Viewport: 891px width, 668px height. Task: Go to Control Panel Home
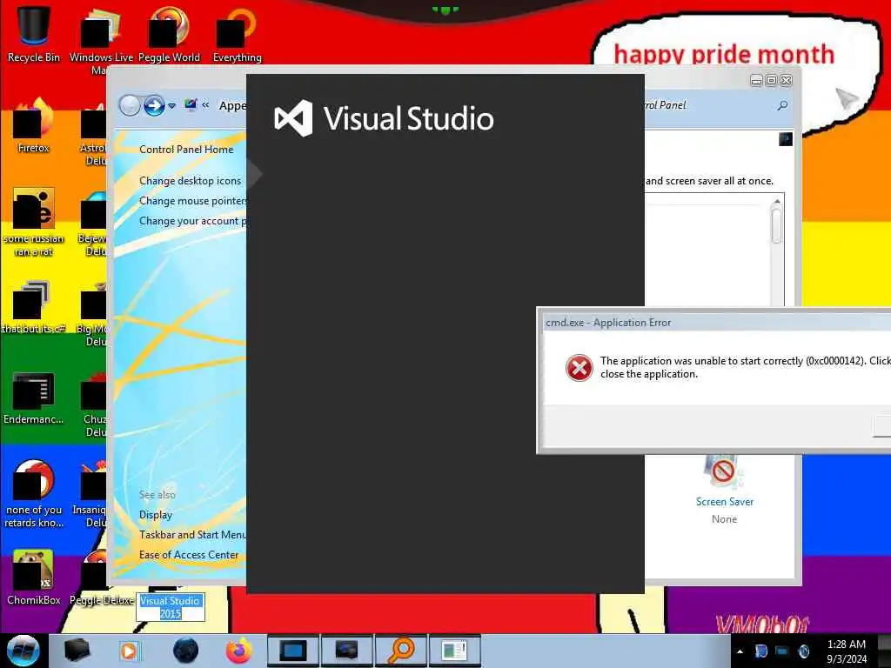186,150
